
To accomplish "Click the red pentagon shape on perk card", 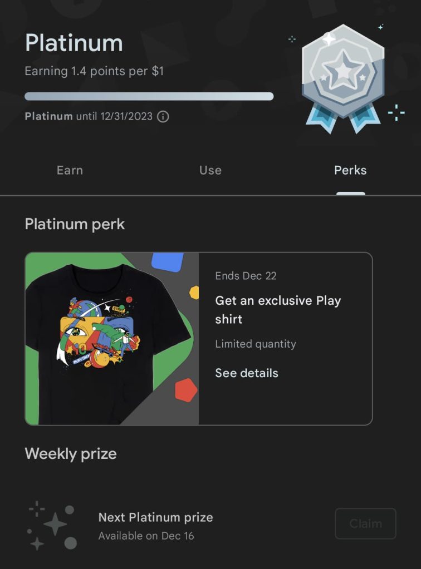I will [186, 390].
